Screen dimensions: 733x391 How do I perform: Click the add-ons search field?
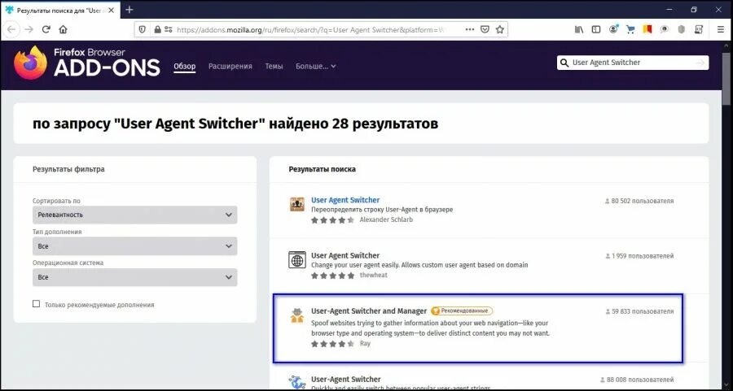631,63
